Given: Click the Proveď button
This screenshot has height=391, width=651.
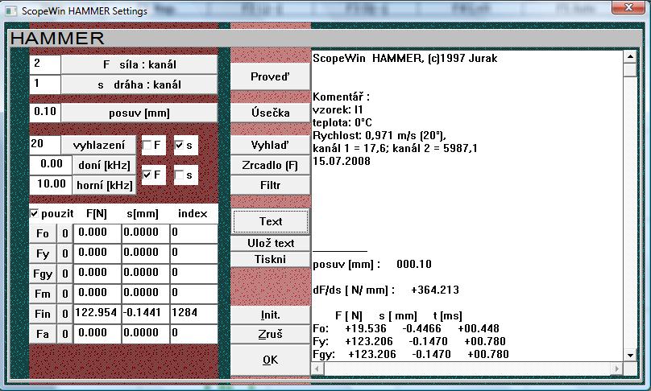Looking at the screenshot, I should 270,76.
